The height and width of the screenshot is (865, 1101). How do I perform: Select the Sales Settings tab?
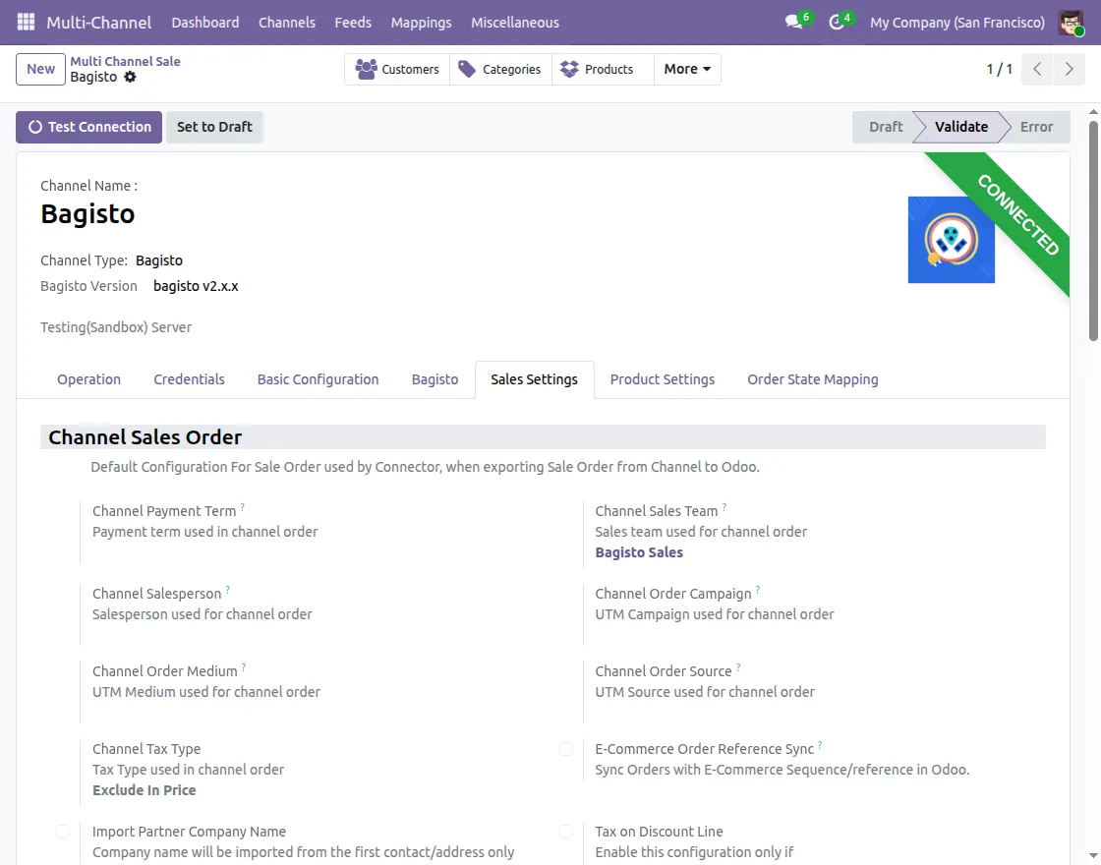click(x=535, y=379)
